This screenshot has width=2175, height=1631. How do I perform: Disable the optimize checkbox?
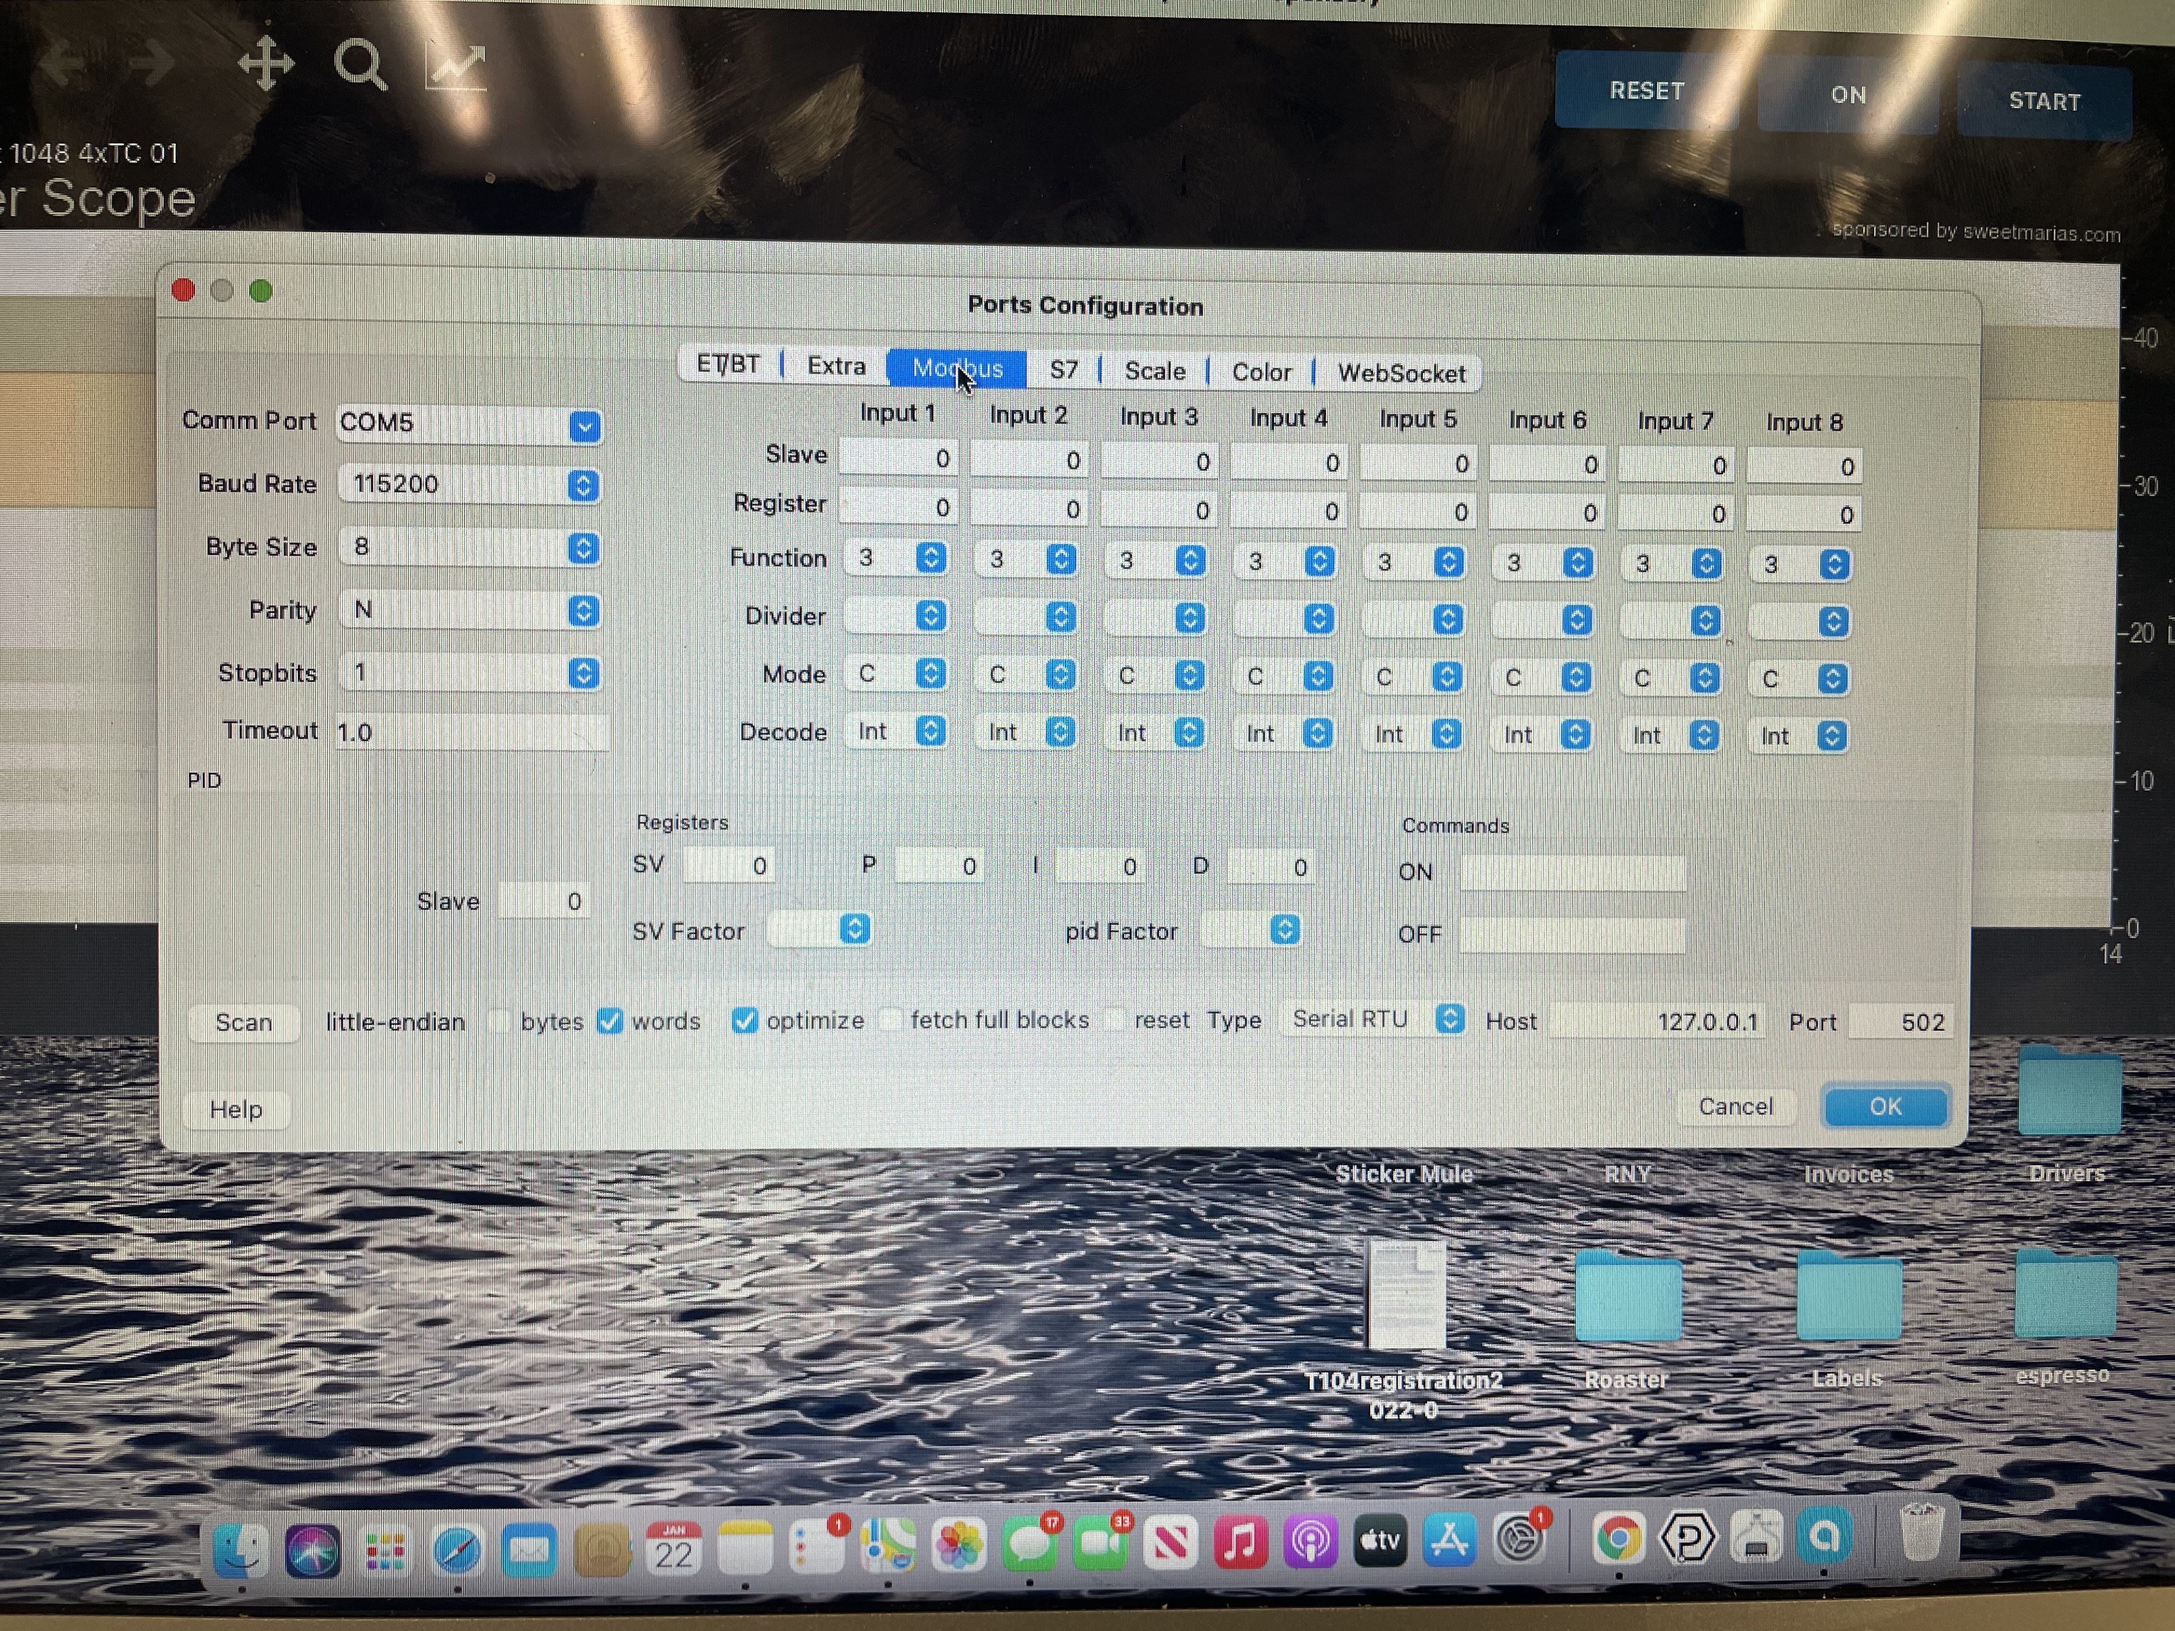click(x=744, y=1022)
